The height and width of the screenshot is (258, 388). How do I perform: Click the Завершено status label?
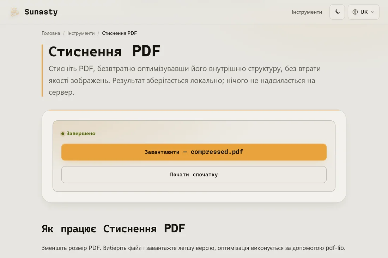pyautogui.click(x=81, y=133)
